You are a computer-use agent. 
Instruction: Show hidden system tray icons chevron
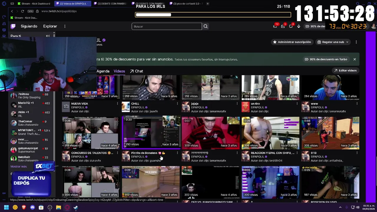point(340,207)
